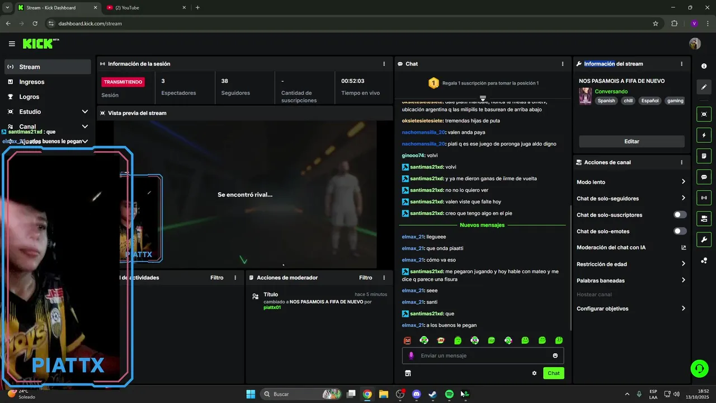Viewport: 716px width, 403px height.
Task: Open the three-dots icon at rail bottom
Action: click(x=704, y=260)
